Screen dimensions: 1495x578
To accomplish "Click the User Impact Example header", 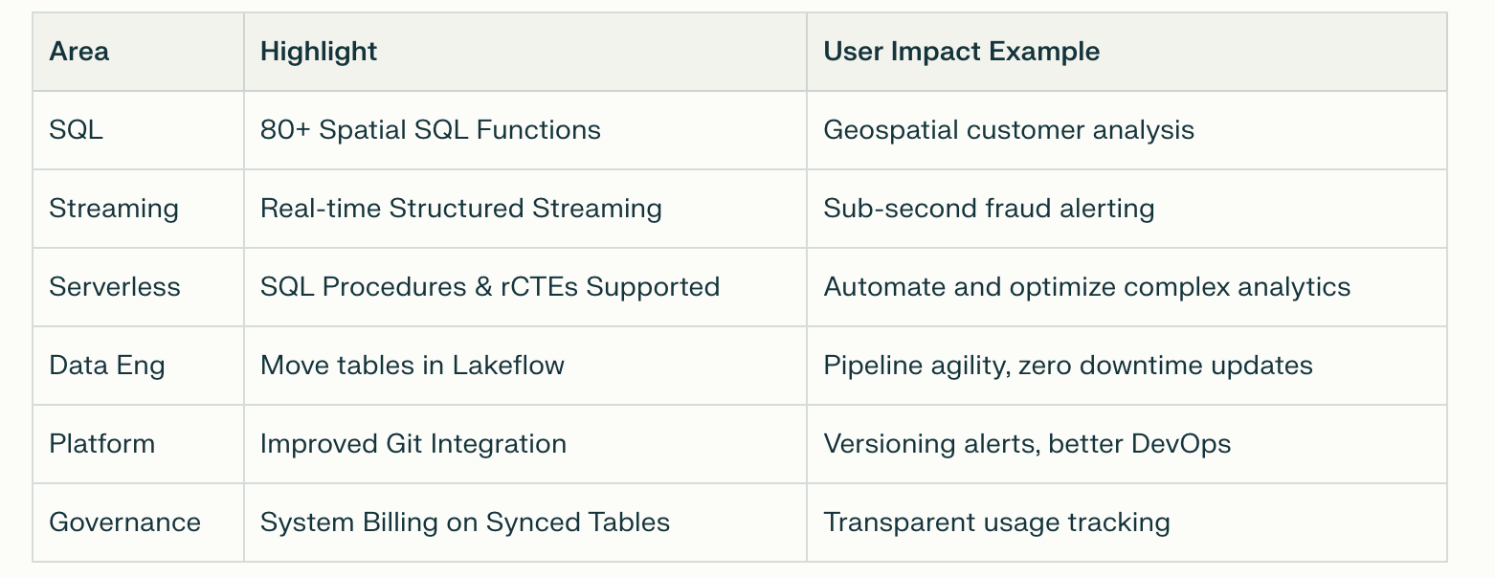I will 961,52.
